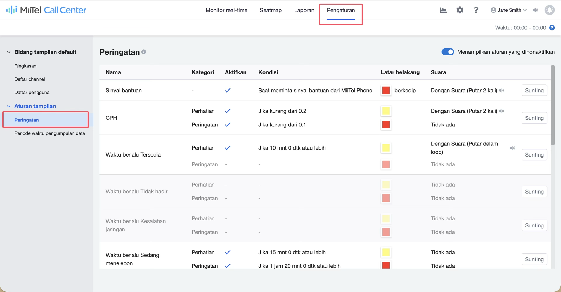
Task: Open Ringkasan in the sidebar
Action: point(25,66)
